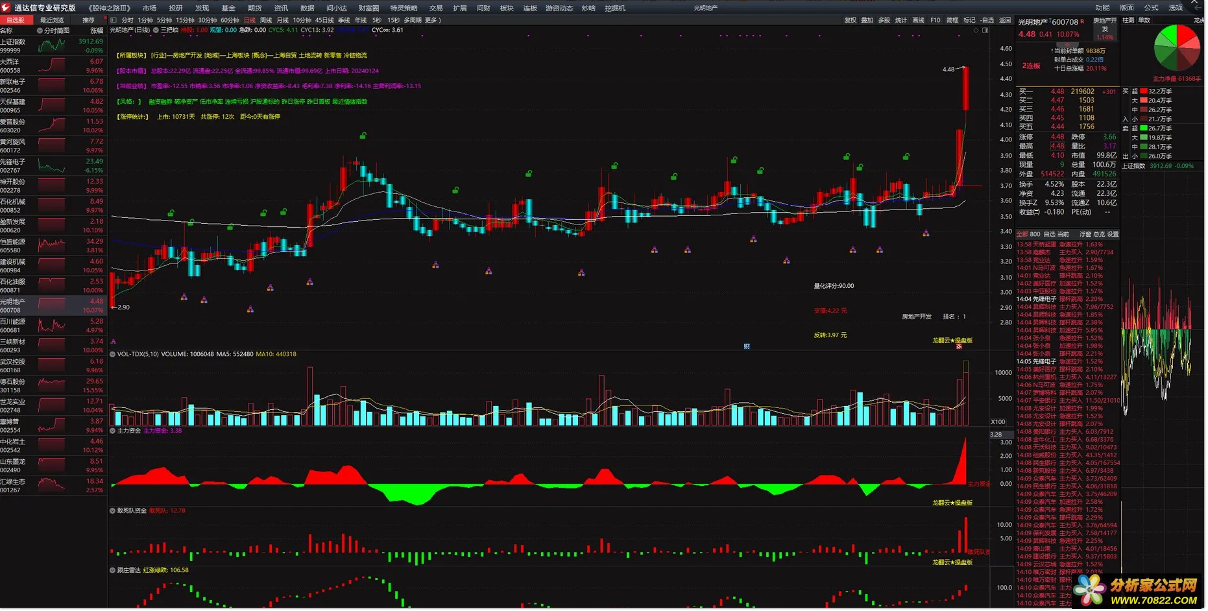The width and height of the screenshot is (1208, 611).
Task: Click the round icon beside 敢死队资金
Action: click(113, 511)
